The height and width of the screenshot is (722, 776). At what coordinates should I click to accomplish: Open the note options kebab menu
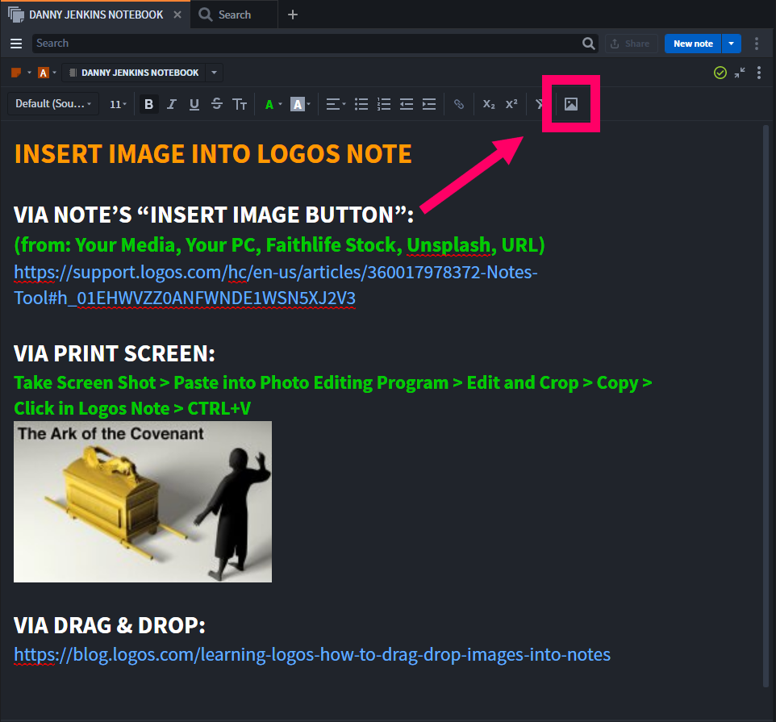click(x=759, y=73)
